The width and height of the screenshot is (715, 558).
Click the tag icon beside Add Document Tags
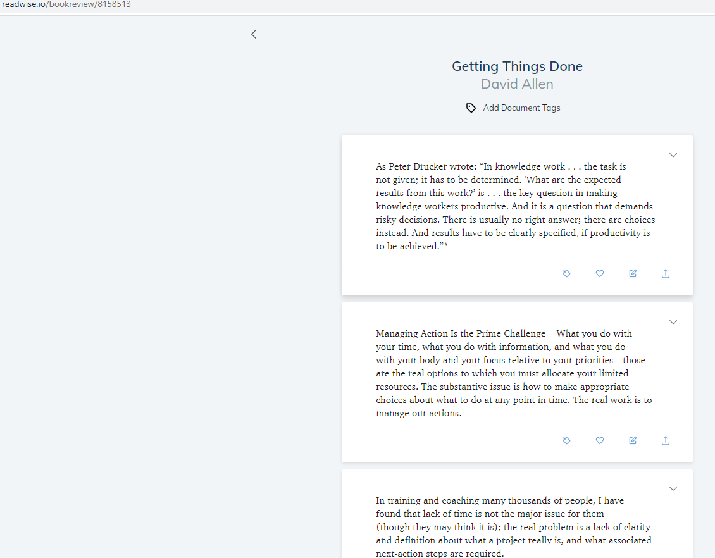click(471, 108)
